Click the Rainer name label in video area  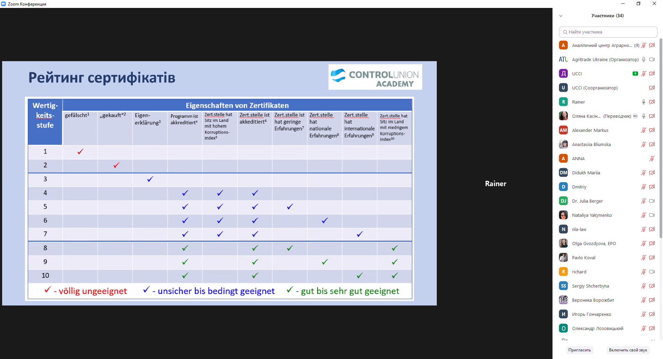click(x=496, y=184)
